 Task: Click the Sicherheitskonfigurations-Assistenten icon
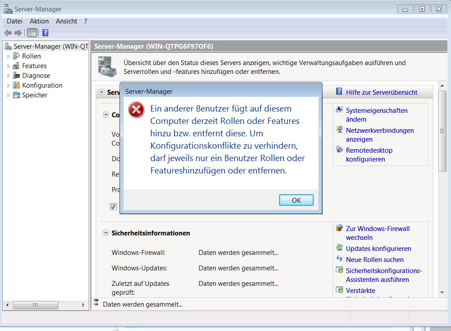click(339, 270)
